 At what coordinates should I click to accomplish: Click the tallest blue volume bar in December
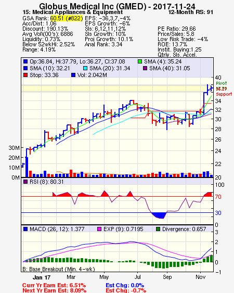click(27, 167)
